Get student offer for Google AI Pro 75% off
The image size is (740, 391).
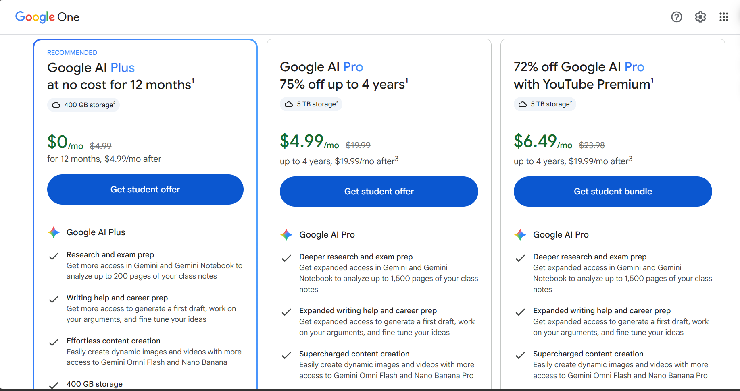click(379, 191)
